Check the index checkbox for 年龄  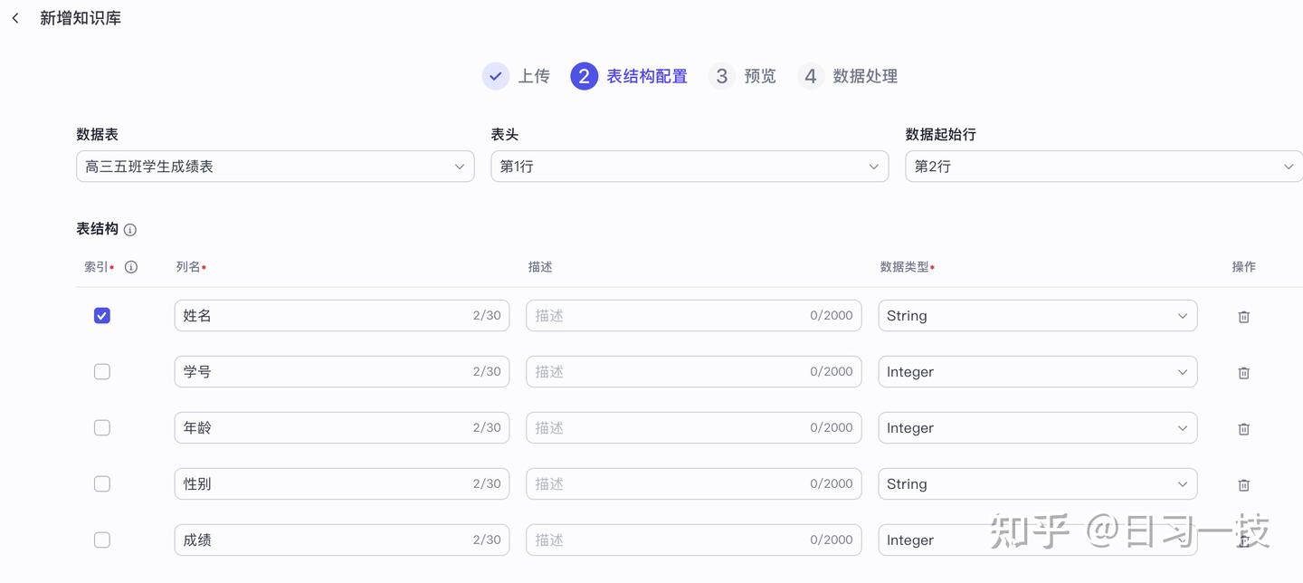[102, 428]
